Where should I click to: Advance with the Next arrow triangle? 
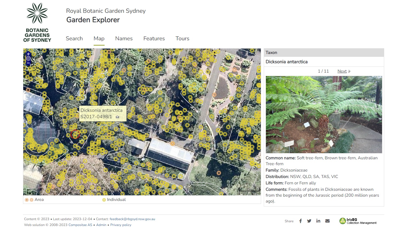[x=349, y=71]
